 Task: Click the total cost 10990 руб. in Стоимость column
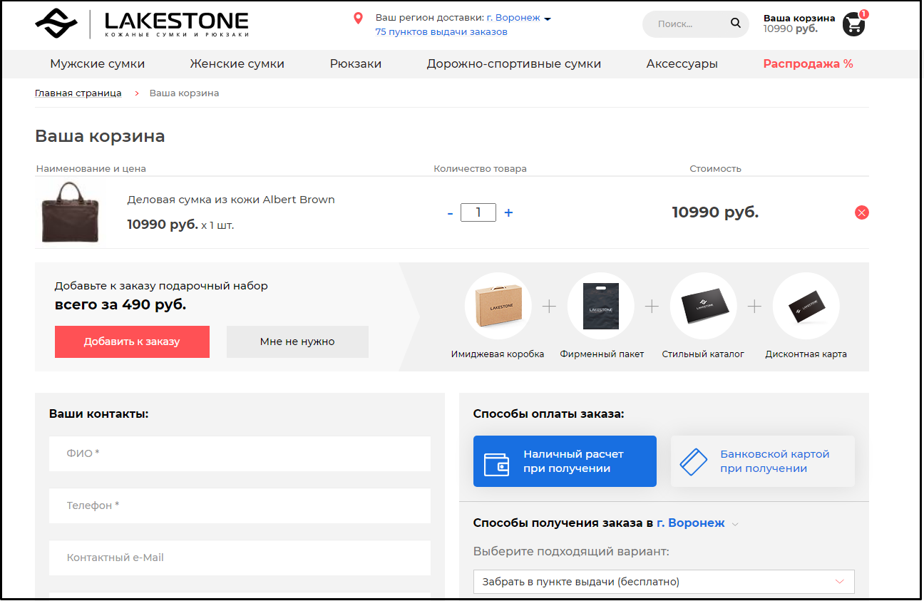715,212
